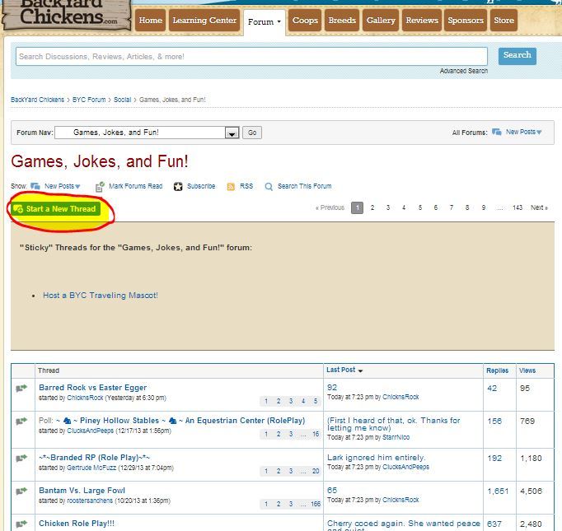Image resolution: width=562 pixels, height=531 pixels.
Task: Click thread status icon for Barred Rock vs Easter Egger
Action: point(21,388)
